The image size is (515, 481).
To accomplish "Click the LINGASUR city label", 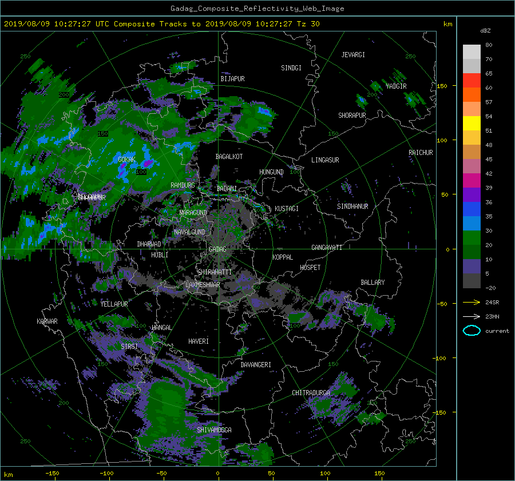I will [325, 160].
